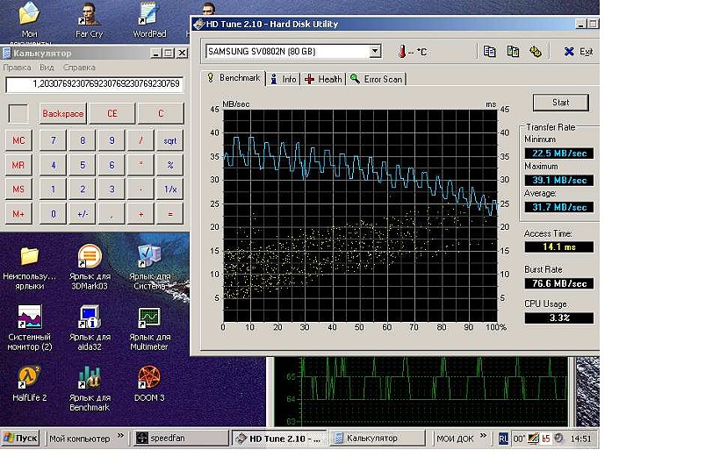Viewport: 720px width, 464px height.
Task: Open the aida32 shortcut icon
Action: (90, 318)
